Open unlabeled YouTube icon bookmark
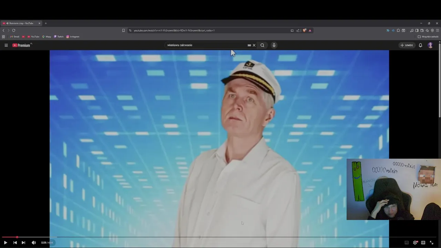This screenshot has height=248, width=441. (23, 37)
